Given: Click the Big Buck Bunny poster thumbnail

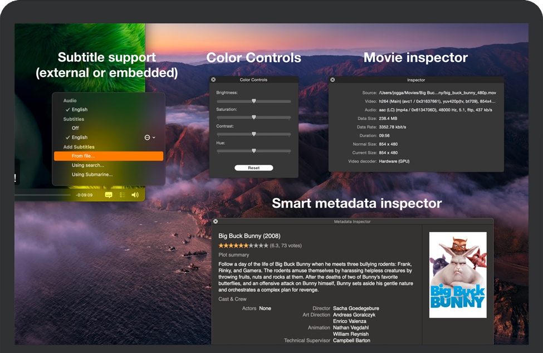Looking at the screenshot, I should click(x=458, y=275).
